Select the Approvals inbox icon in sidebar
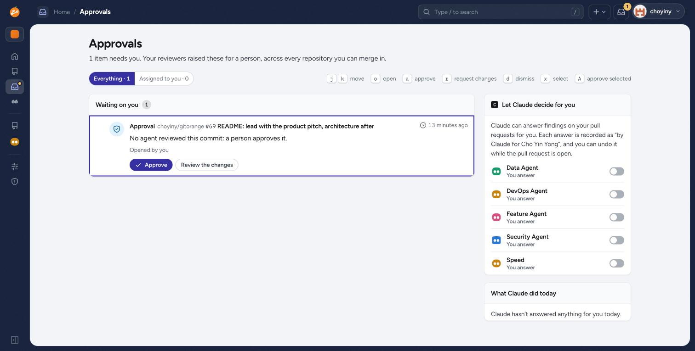Image resolution: width=695 pixels, height=351 pixels. pos(15,87)
